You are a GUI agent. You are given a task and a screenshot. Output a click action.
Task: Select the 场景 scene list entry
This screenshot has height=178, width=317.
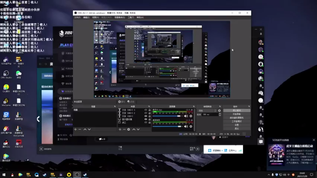click(x=95, y=110)
